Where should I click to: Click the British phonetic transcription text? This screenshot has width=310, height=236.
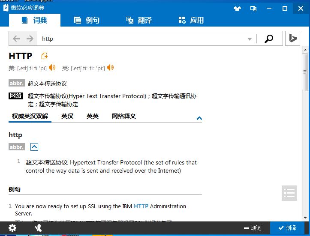pyautogui.click(x=88, y=69)
